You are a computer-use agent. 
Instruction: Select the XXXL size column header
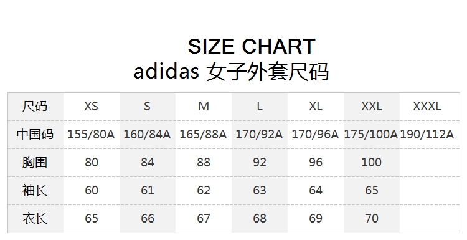coord(427,106)
